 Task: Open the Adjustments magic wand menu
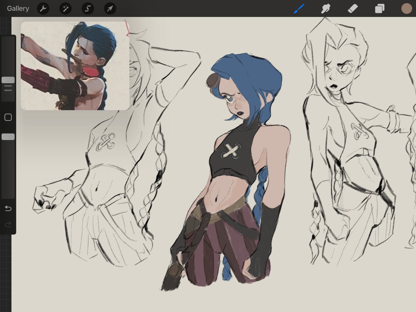coord(65,8)
